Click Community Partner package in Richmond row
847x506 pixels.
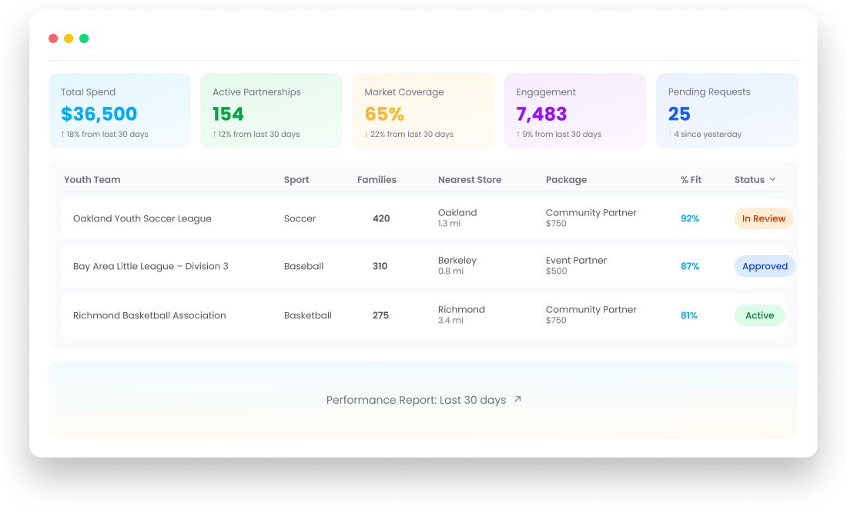(591, 315)
